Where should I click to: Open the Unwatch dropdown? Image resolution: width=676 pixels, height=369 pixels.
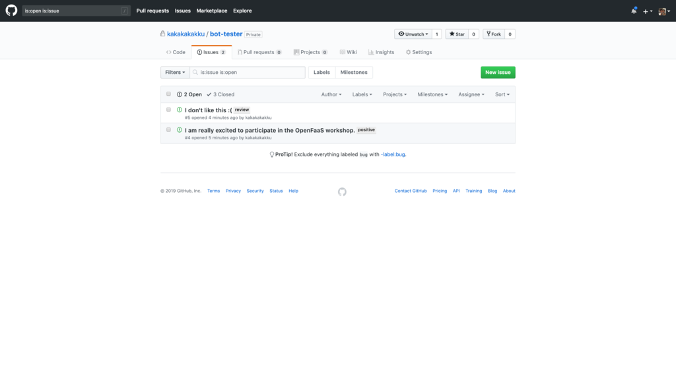[x=413, y=34]
